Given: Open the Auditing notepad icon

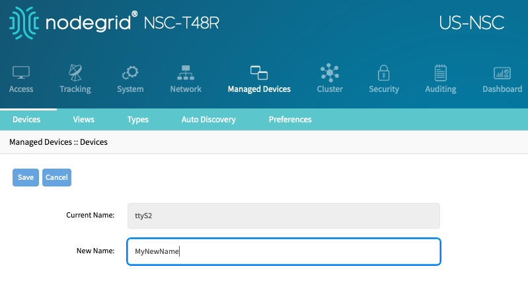Looking at the screenshot, I should [441, 73].
